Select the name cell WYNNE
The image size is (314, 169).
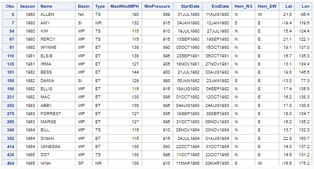[57, 47]
